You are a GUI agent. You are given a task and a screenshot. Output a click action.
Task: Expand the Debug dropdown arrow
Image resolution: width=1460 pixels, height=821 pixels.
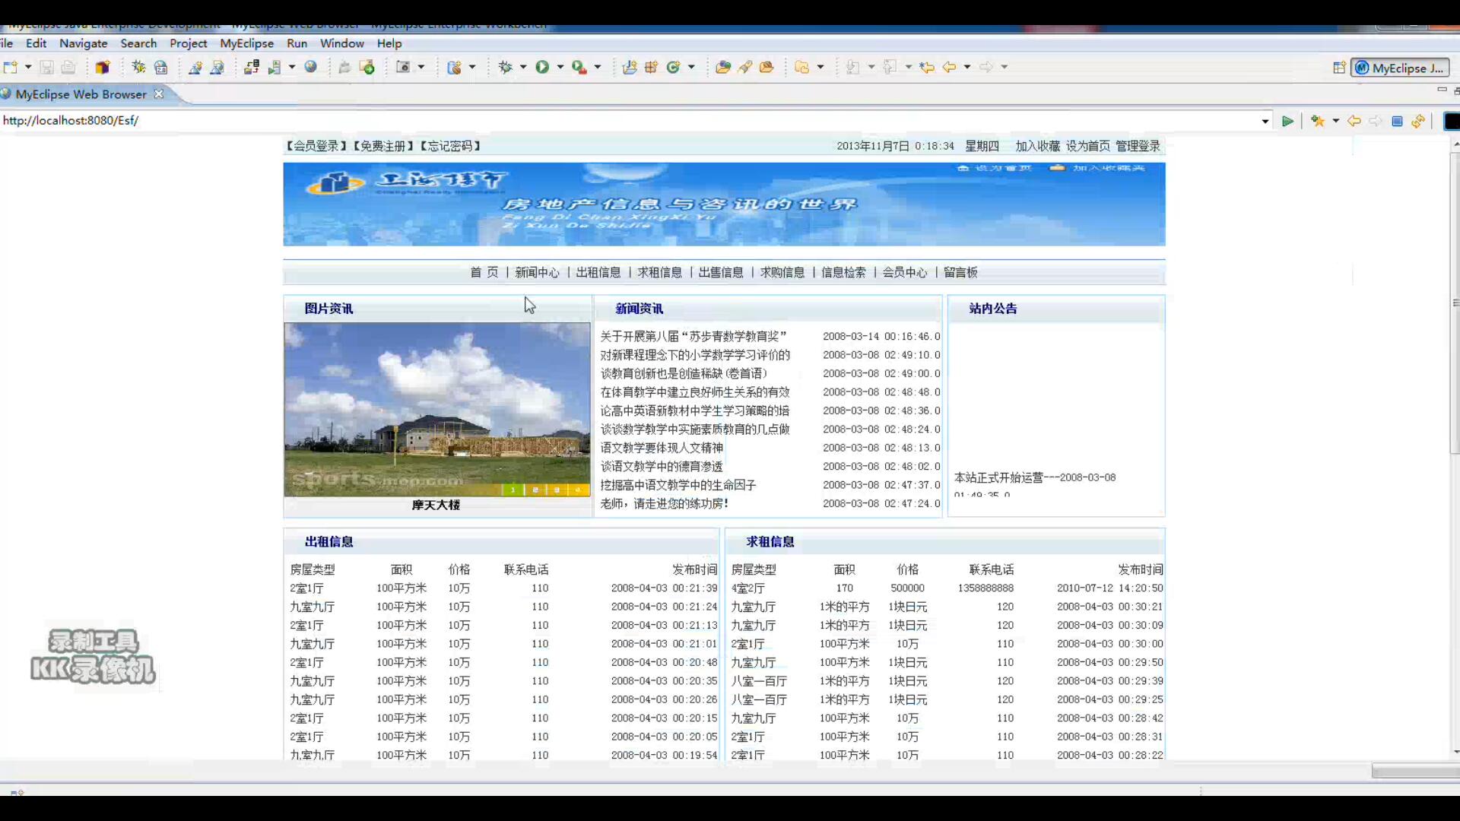pos(523,67)
